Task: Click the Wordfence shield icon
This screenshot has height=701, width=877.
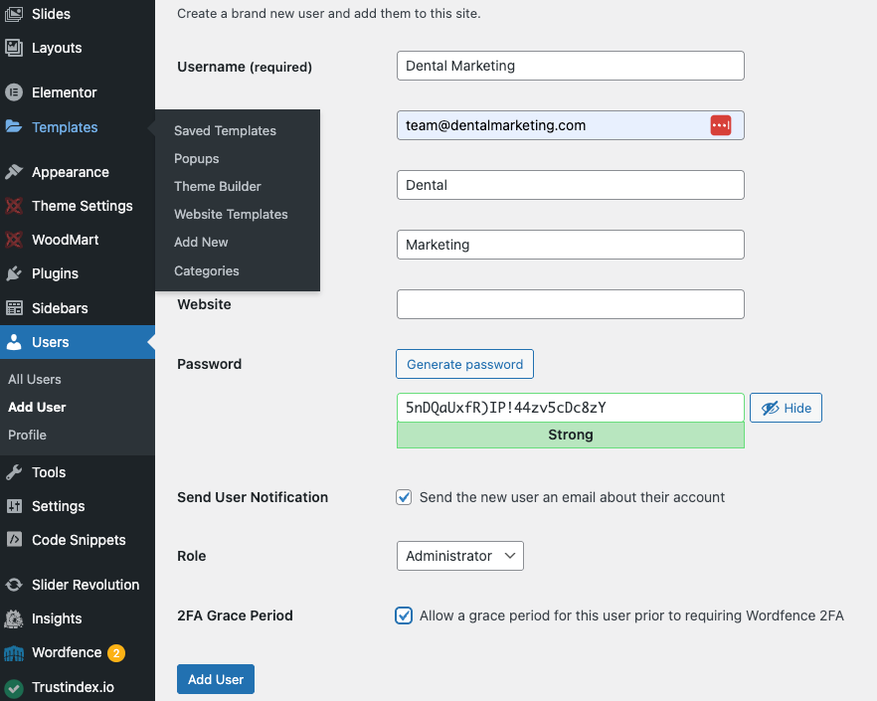Action: point(14,653)
